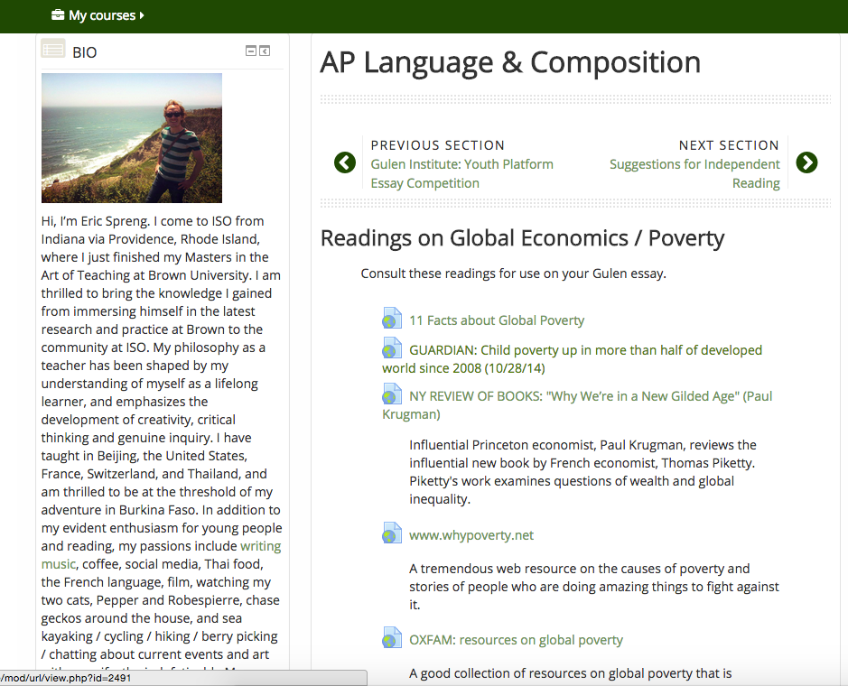Open the NY REVIEW OF BOOKS Krugman link
Screen dimensions: 848x686
tap(577, 405)
